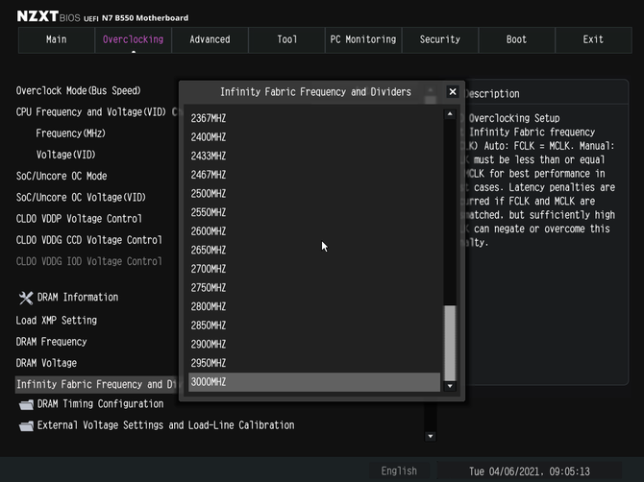Image resolution: width=644 pixels, height=482 pixels.
Task: Select 2800MHZ from the list
Action: pos(314,307)
